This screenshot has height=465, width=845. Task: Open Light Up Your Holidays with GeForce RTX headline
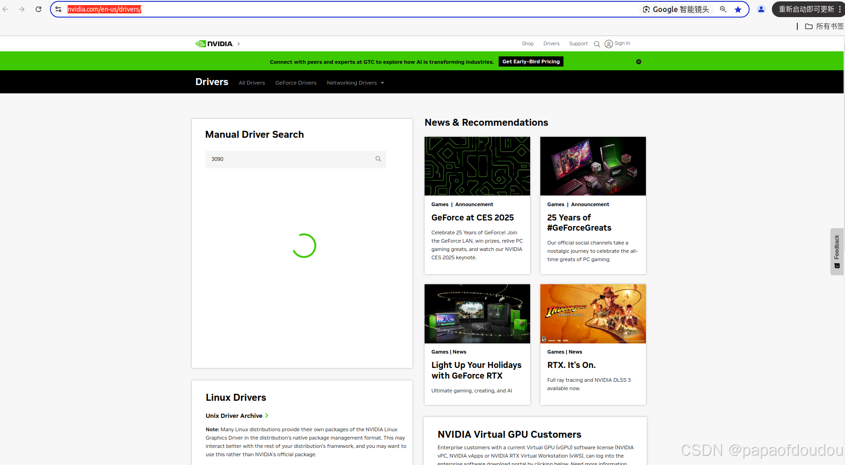point(476,370)
